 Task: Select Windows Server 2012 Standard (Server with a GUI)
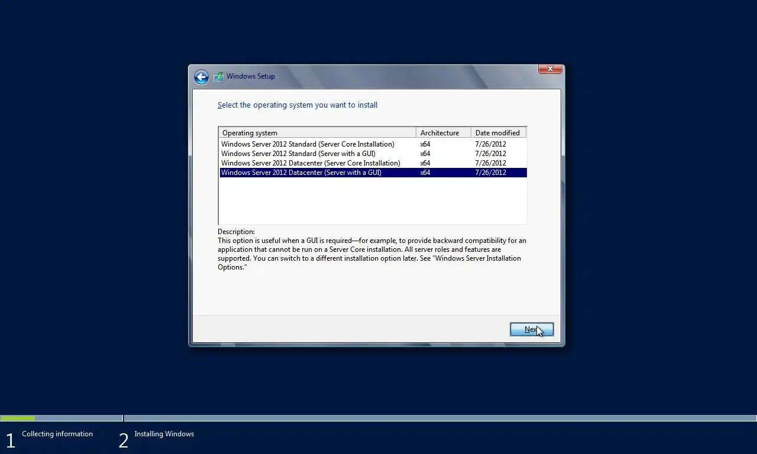click(373, 154)
